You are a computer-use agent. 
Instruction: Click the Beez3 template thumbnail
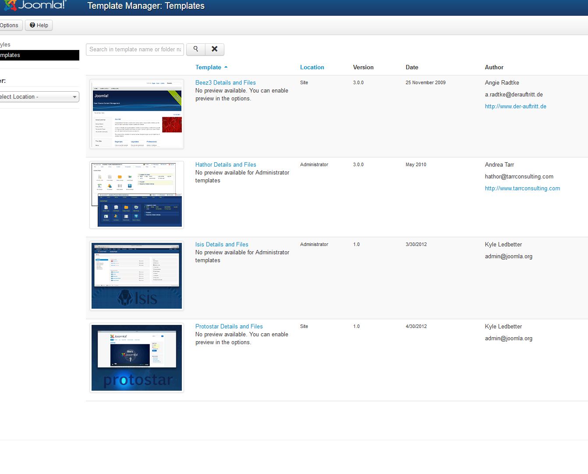coord(137,114)
